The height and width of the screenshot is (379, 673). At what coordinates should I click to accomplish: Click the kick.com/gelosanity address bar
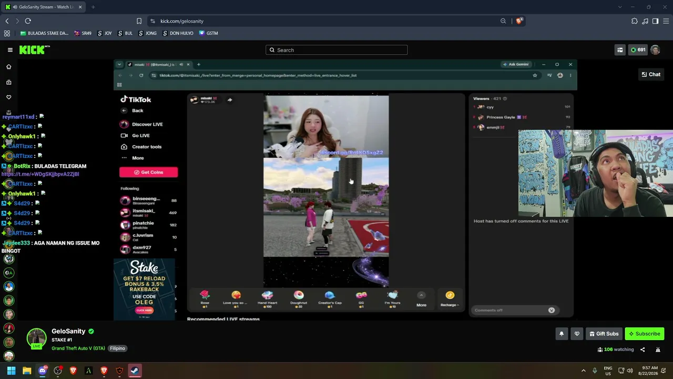pos(182,21)
